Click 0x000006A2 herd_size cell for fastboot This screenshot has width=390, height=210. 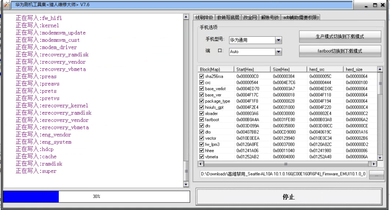click(357, 120)
